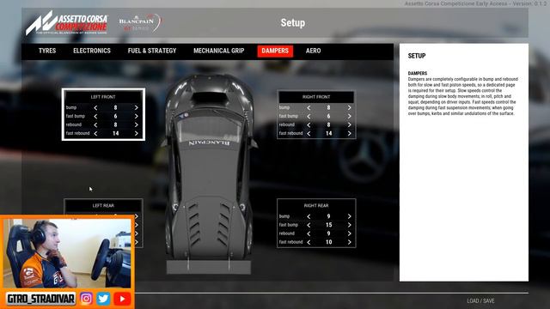Click the Assetto Corsa Competizione logo
550x309 pixels.
pos(67,23)
